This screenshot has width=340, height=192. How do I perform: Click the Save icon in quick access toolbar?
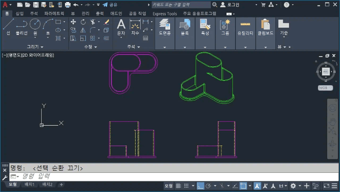(x=36, y=5)
